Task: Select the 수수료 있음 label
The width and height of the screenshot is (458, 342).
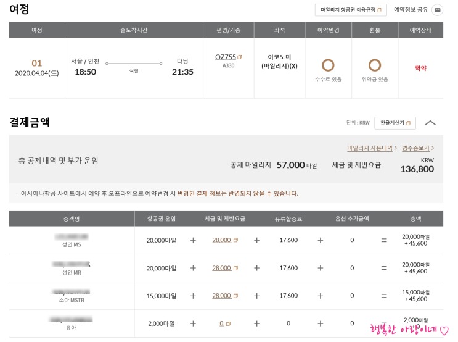Action: (x=329, y=80)
